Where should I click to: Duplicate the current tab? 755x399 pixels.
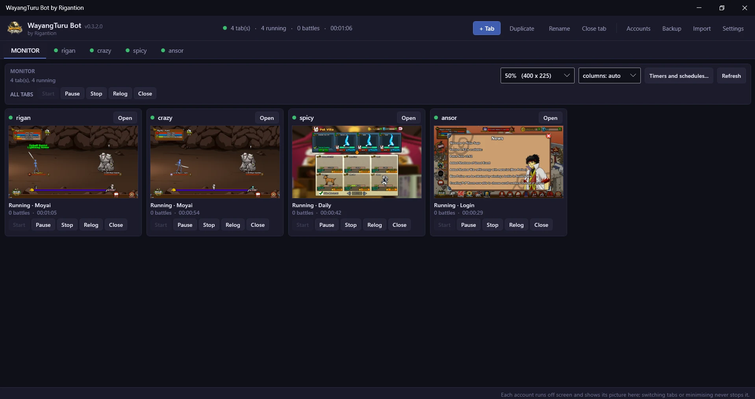[x=521, y=28]
